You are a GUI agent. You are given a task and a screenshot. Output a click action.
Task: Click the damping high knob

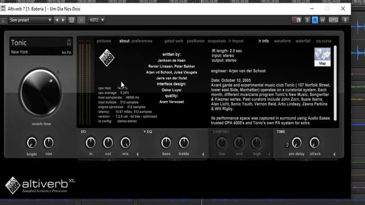coord(257,143)
